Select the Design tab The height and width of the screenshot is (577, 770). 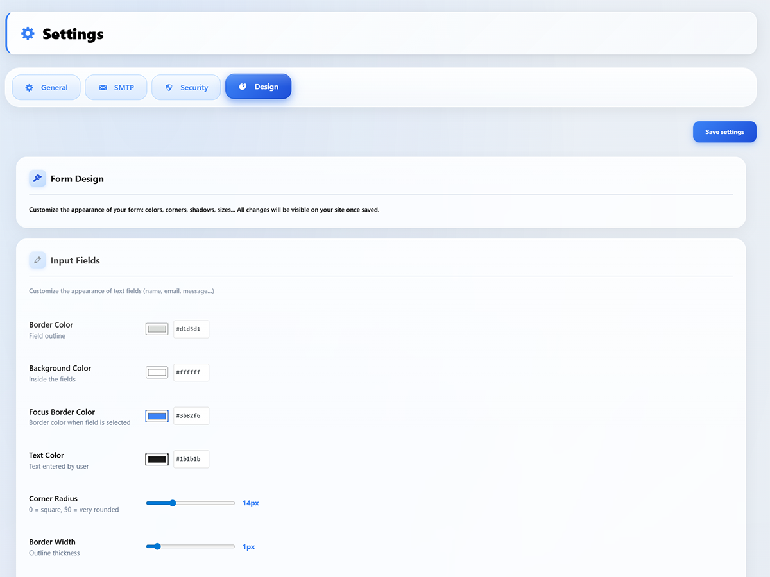click(x=258, y=87)
